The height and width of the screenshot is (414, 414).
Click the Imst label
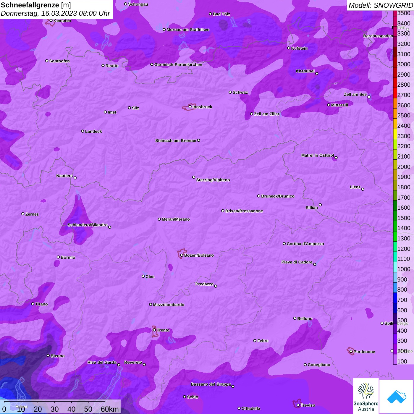112,112
